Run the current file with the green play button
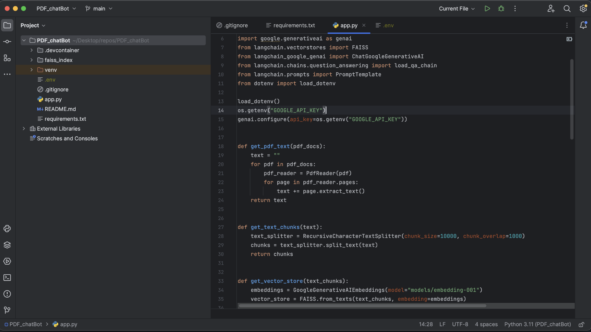591x332 pixels. tap(487, 9)
